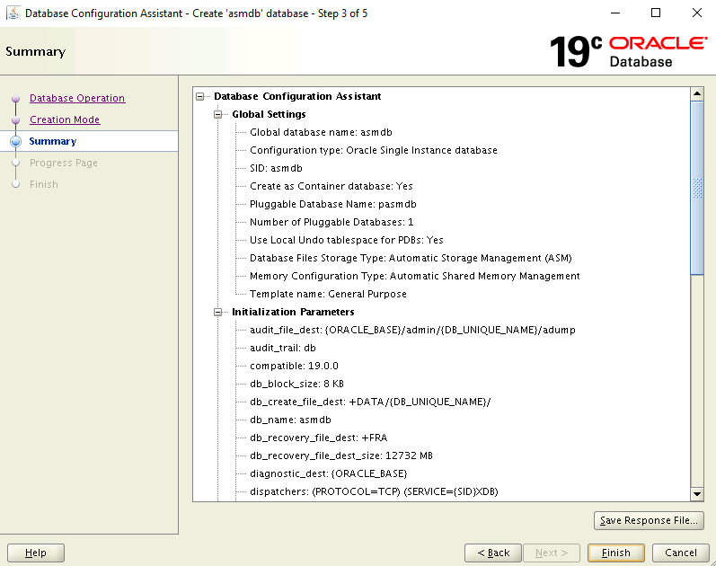Select 'Database Files Storage Type' ASM row
This screenshot has height=566, width=716.
(411, 258)
